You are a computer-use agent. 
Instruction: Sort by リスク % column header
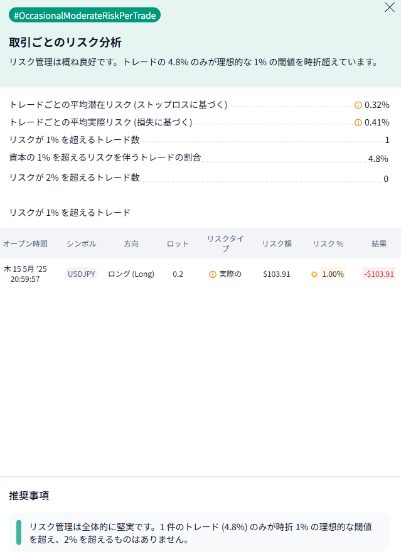pyautogui.click(x=328, y=243)
